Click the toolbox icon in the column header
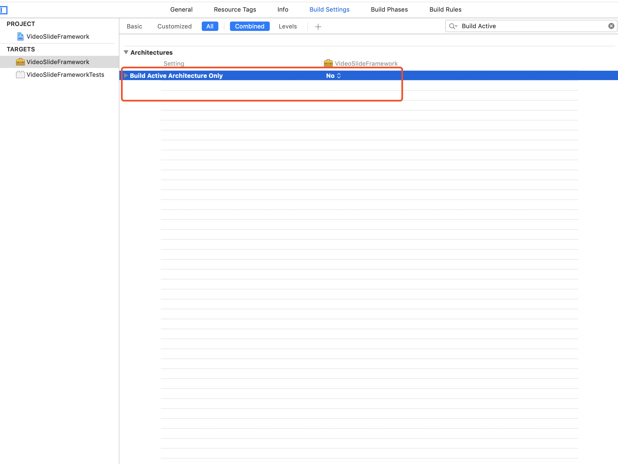 pyautogui.click(x=328, y=63)
